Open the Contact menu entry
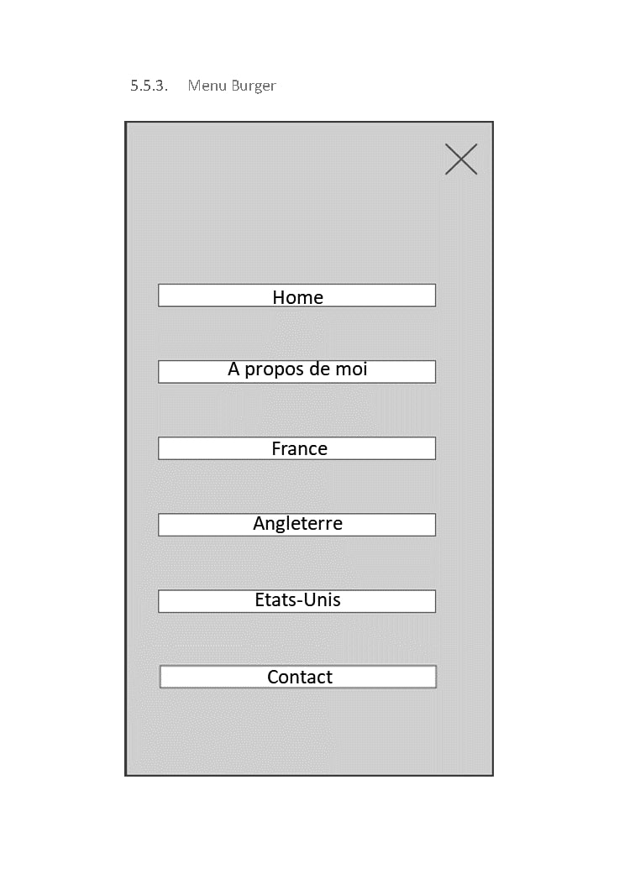The width and height of the screenshot is (619, 874). coord(298,677)
